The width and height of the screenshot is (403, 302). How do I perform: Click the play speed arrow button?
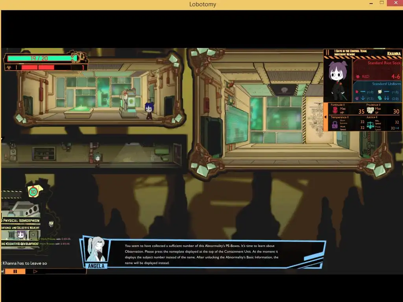click(x=35, y=271)
